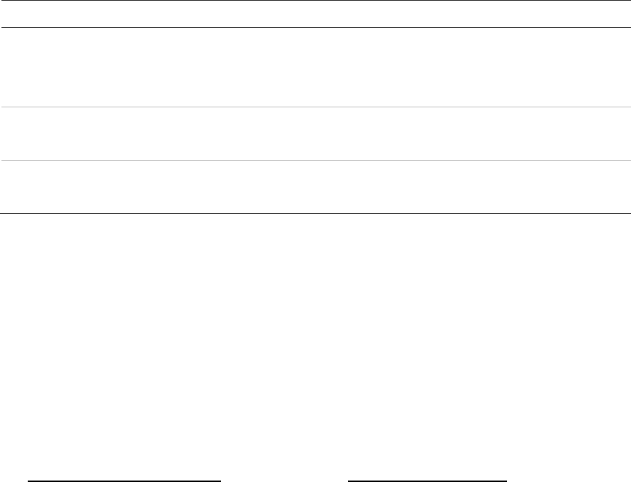This screenshot has width=631, height=482.
Task: Click the second light gray row divider
Action: tap(315, 161)
